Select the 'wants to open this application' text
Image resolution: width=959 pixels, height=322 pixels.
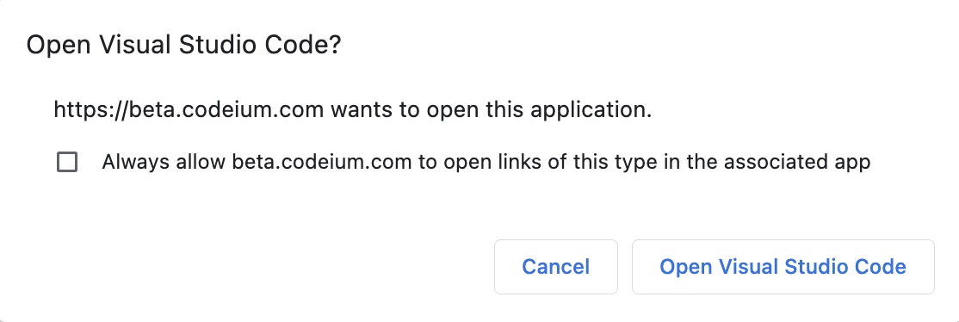(488, 110)
